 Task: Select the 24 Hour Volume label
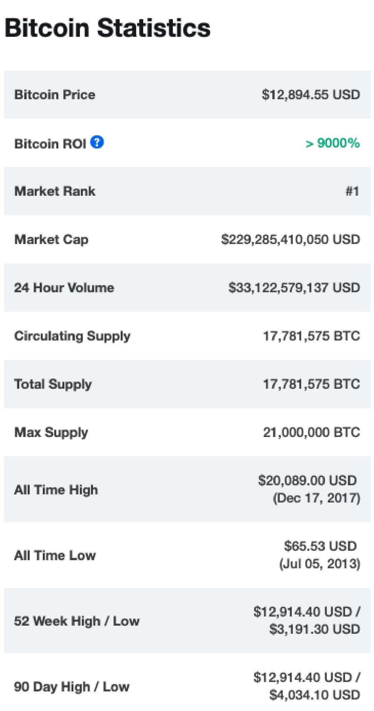point(64,288)
